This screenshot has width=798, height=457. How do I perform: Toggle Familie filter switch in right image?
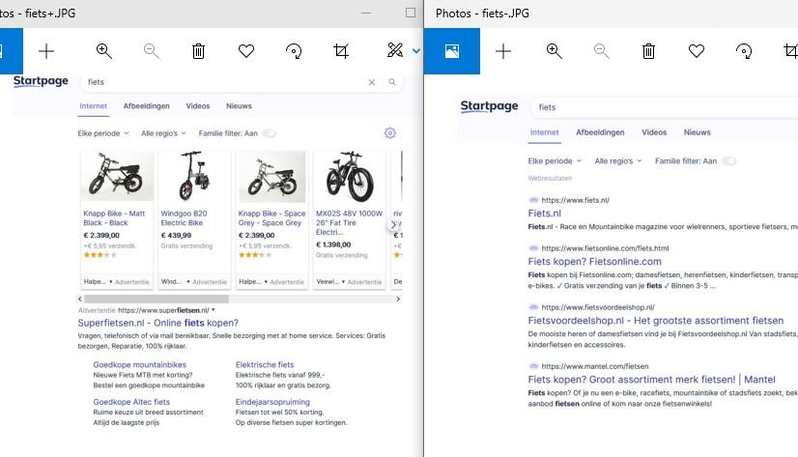[x=728, y=161]
